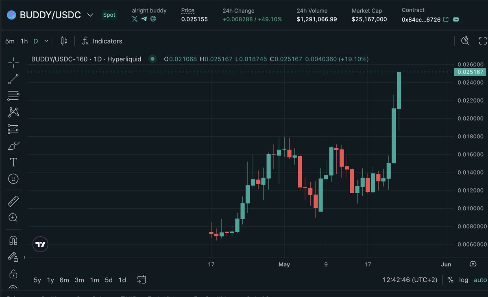
Task: Collapse the drawing toolbar side arrow
Action: [25, 257]
